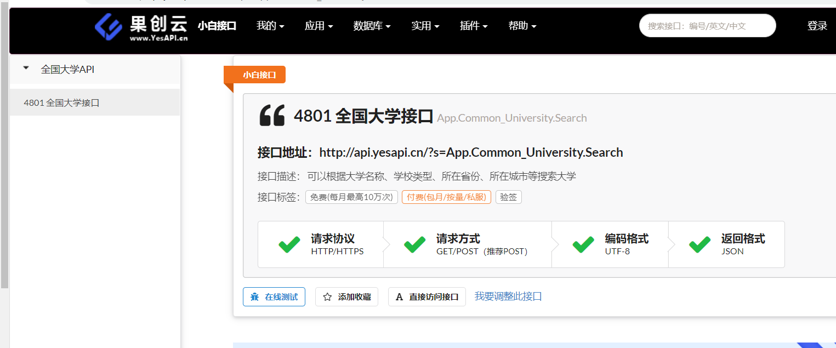Image resolution: width=836 pixels, height=348 pixels.
Task: Select 4801 全国大学接口 in sidebar
Action: [x=95, y=102]
